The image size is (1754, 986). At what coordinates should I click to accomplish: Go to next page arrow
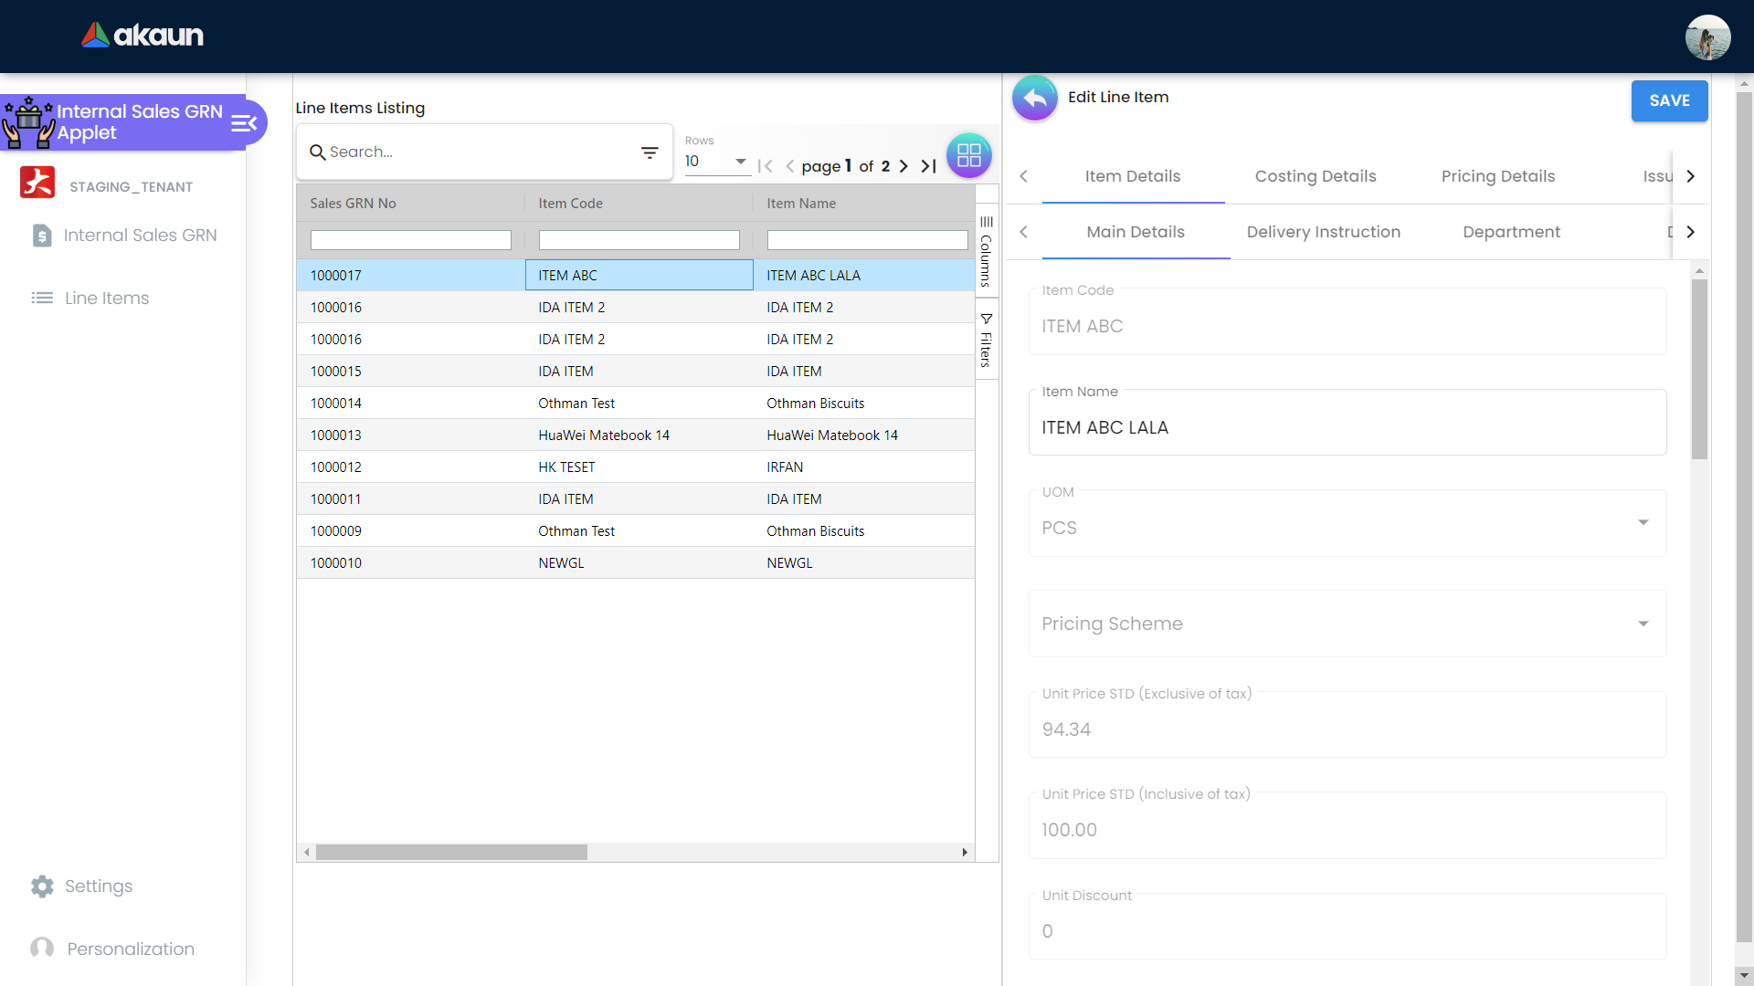(x=903, y=166)
